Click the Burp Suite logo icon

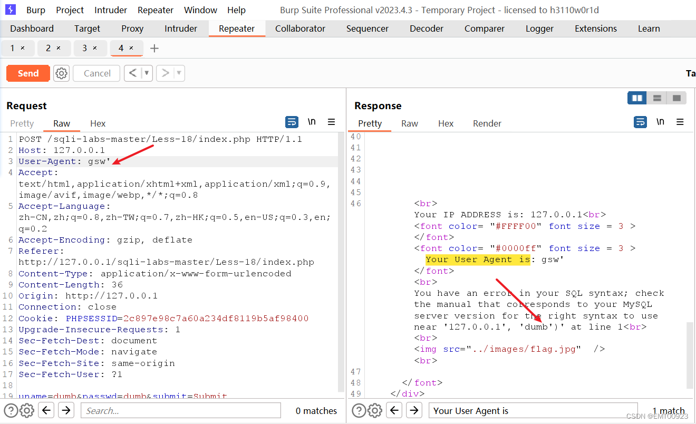(x=11, y=9)
